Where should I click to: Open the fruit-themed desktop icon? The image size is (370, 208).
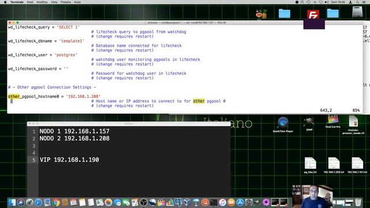(261, 14)
